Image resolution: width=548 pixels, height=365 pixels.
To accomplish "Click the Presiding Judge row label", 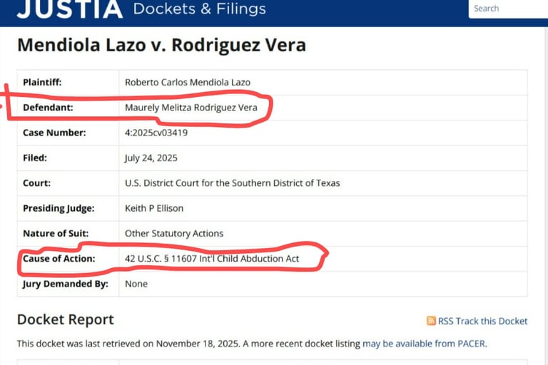I will pos(59,209).
